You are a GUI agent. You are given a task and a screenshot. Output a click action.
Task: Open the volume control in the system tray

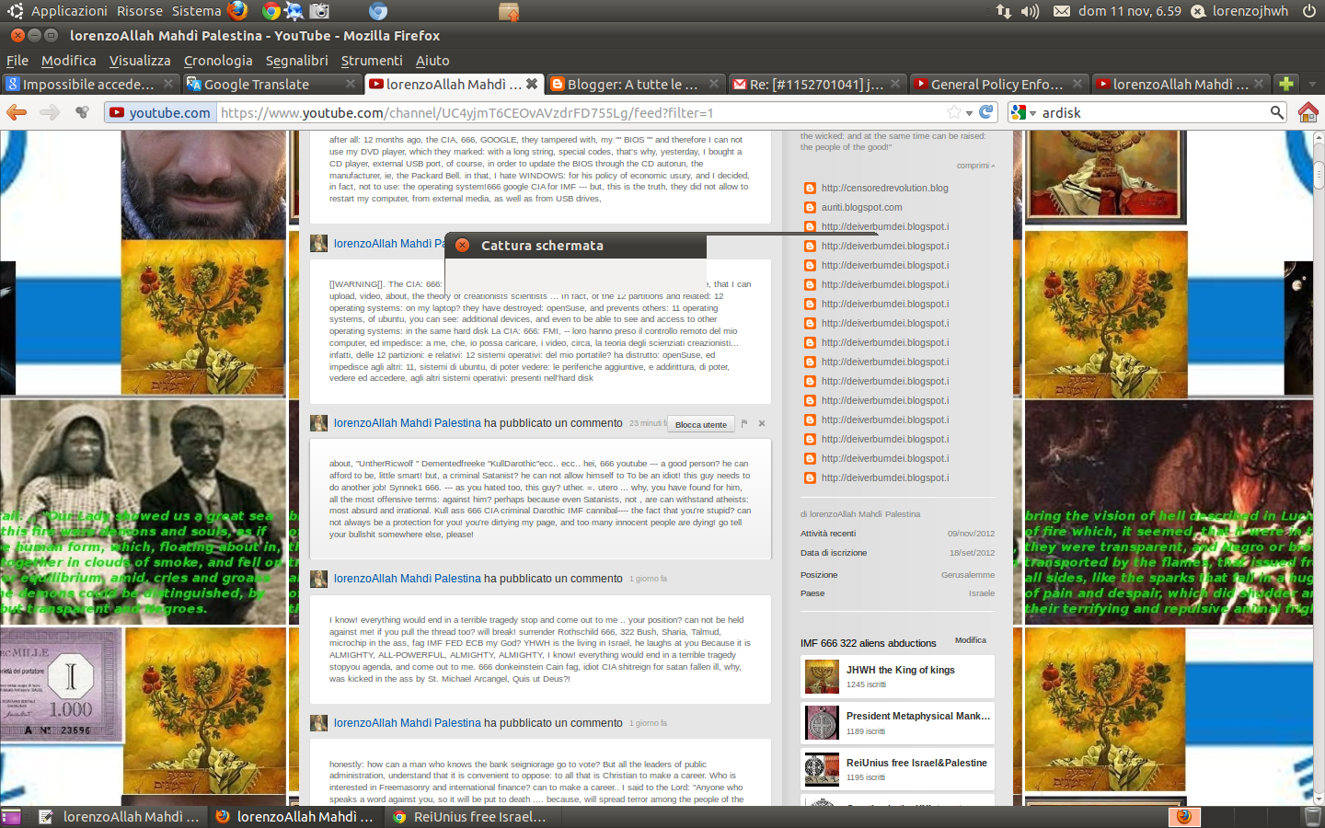(x=1030, y=11)
